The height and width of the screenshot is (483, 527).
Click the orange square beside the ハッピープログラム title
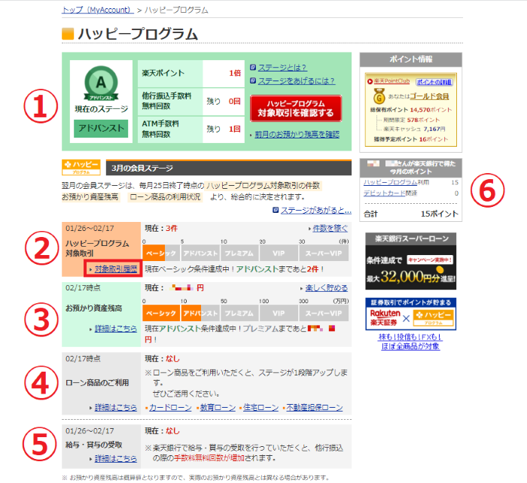[68, 34]
